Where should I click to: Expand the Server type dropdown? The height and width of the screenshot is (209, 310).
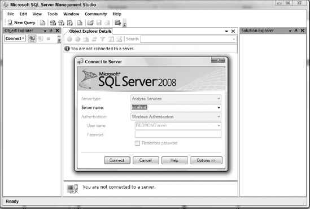tap(219, 98)
